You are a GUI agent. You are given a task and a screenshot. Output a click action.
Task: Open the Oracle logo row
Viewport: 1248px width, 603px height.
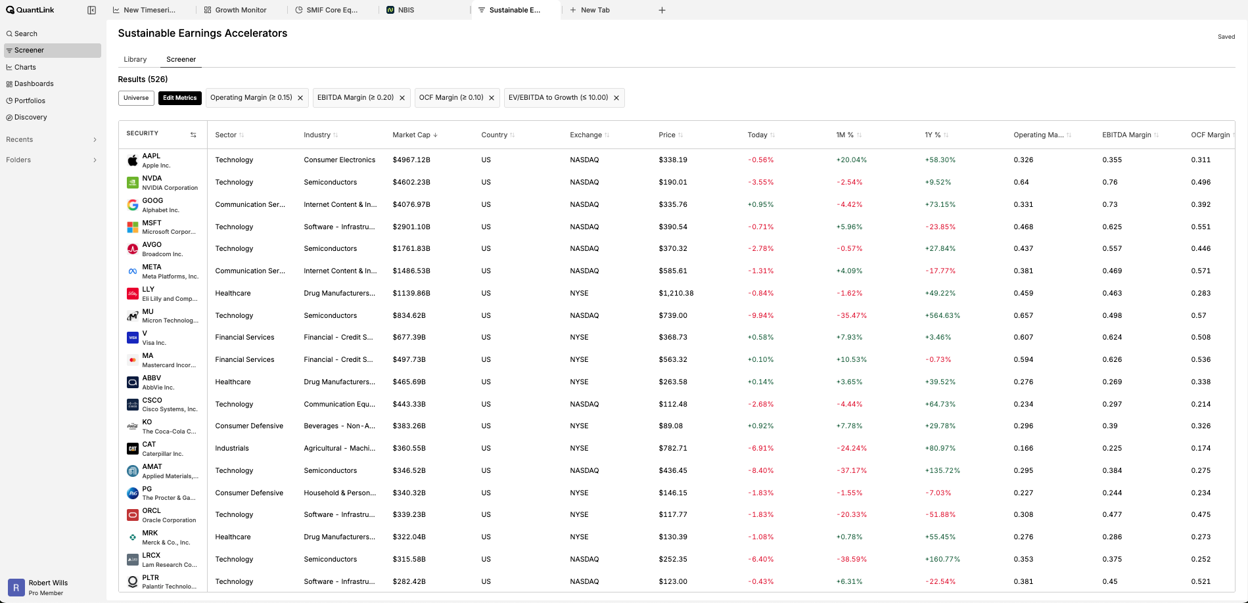pos(133,515)
